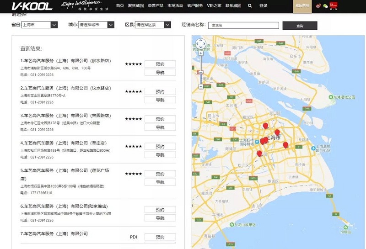The width and height of the screenshot is (366, 249).
Task: Click the 小梅山 scenic icon on map
Action: coord(346,227)
